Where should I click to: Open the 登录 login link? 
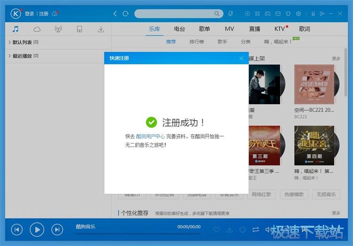(x=29, y=14)
